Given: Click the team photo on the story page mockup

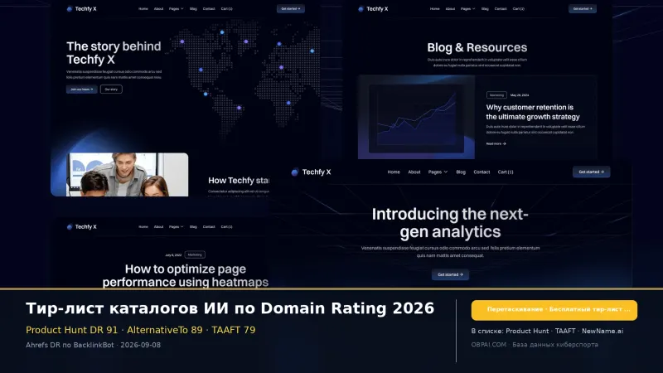Looking at the screenshot, I should [128, 175].
